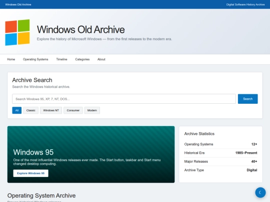Click the Windows 95 banner heading
The height and width of the screenshot is (202, 270).
click(x=33, y=152)
